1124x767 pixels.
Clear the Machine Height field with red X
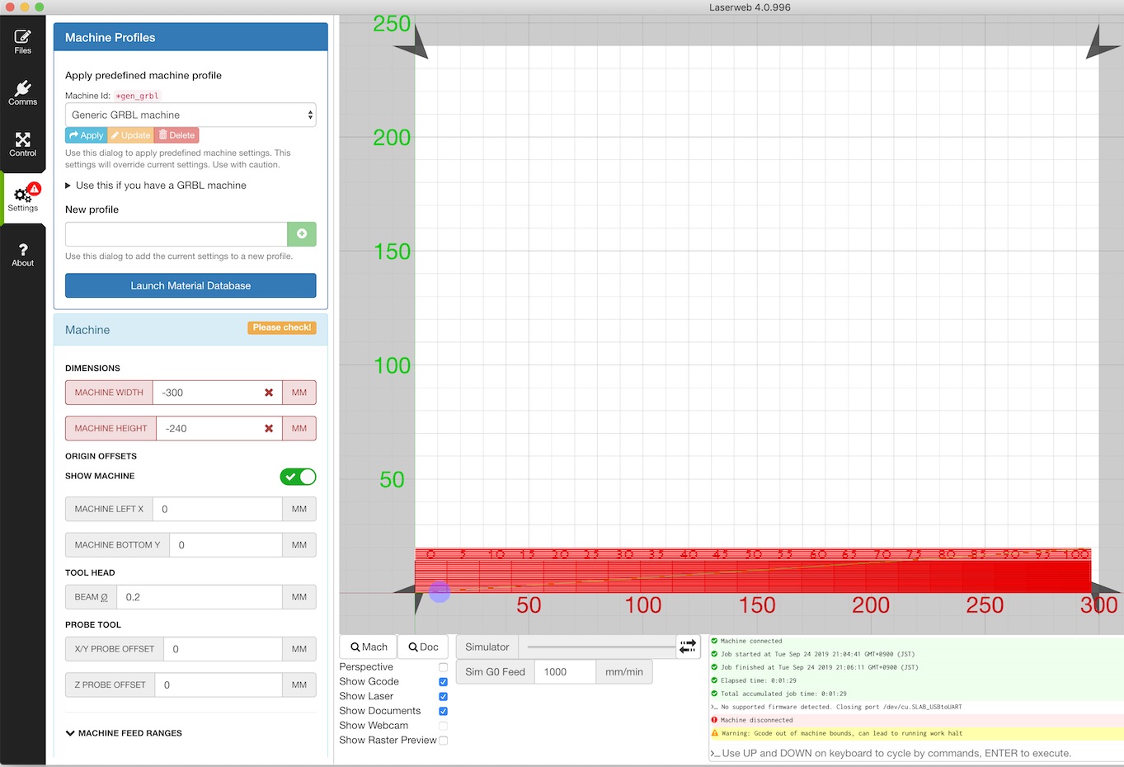(x=269, y=428)
